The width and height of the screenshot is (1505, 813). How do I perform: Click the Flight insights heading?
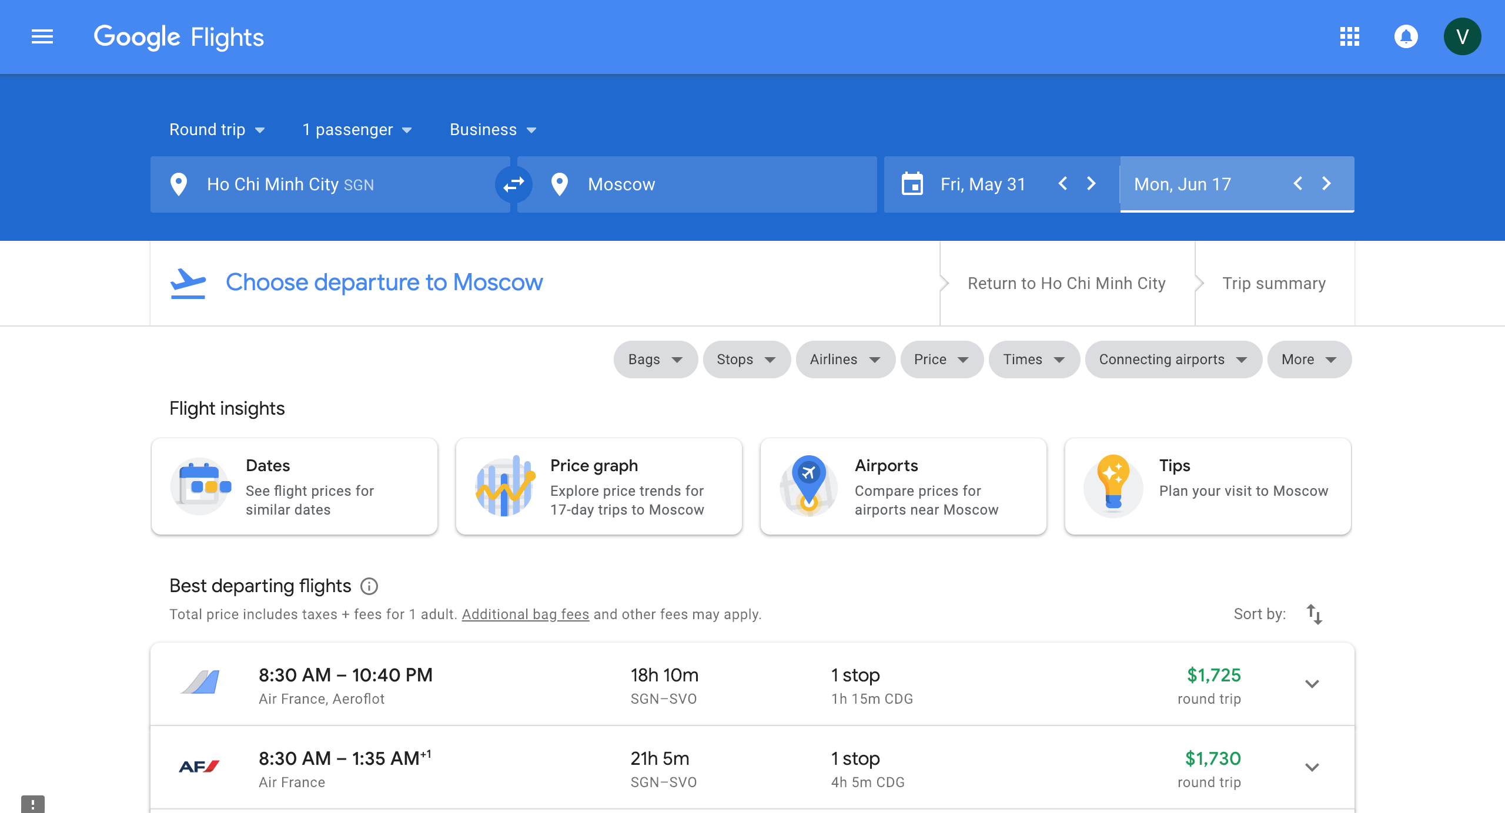(x=227, y=409)
